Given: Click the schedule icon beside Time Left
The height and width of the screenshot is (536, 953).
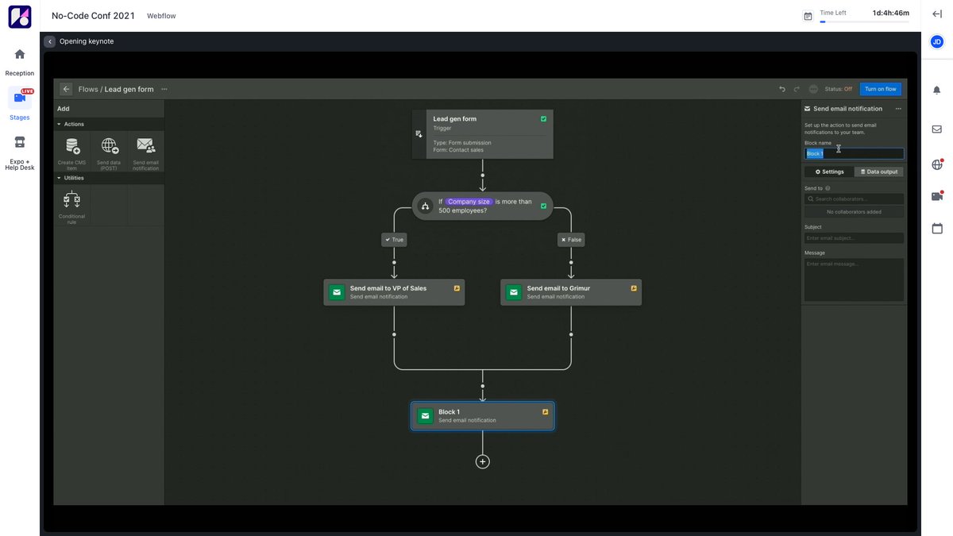Looking at the screenshot, I should click(x=808, y=16).
